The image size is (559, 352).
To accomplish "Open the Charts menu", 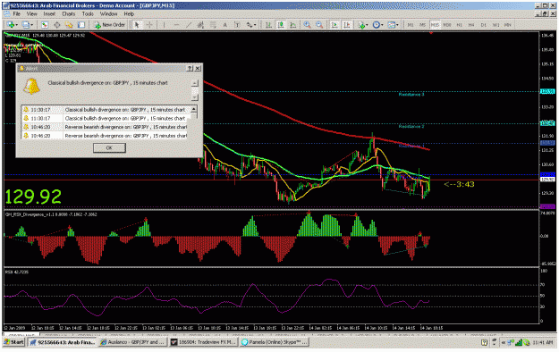I will (x=69, y=14).
